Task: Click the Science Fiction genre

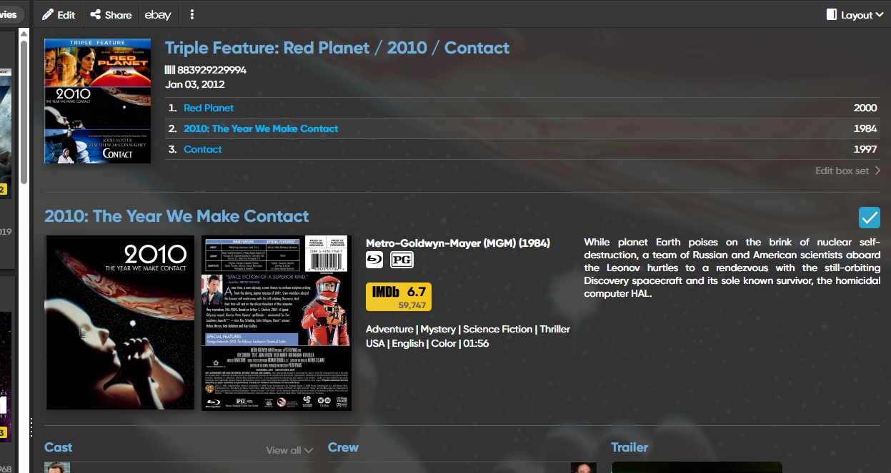Action: click(x=498, y=329)
